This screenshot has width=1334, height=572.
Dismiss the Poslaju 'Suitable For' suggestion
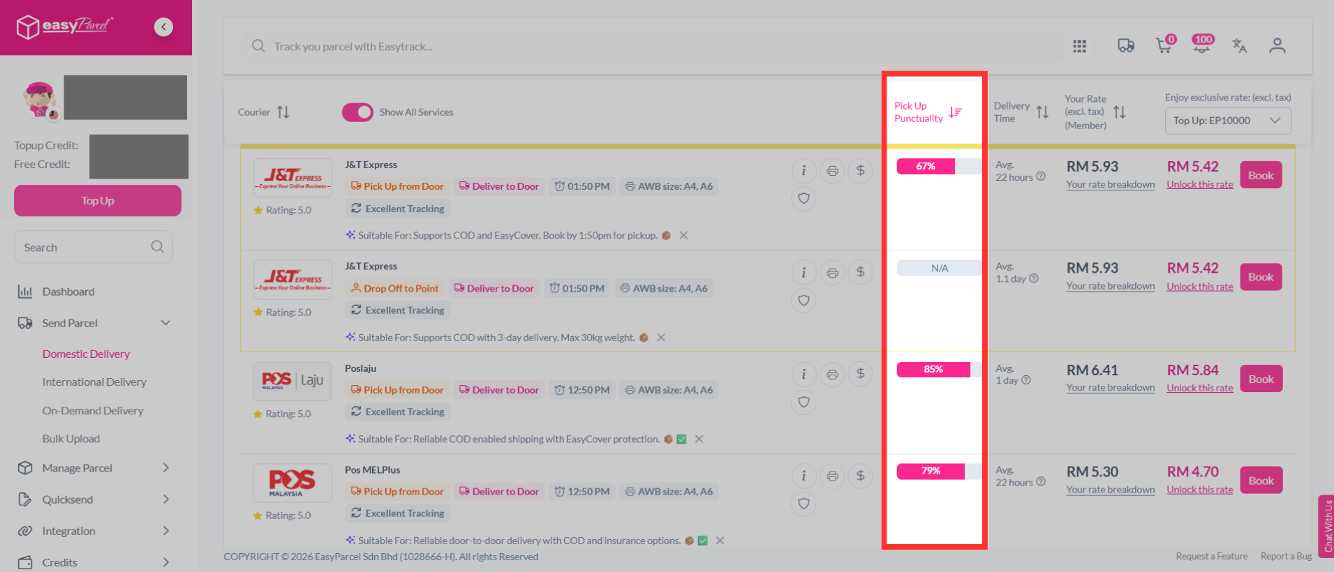pyautogui.click(x=699, y=439)
